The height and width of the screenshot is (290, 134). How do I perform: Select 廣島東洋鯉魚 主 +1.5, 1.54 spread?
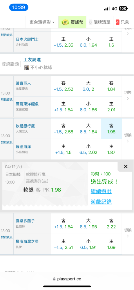tap(64, 107)
